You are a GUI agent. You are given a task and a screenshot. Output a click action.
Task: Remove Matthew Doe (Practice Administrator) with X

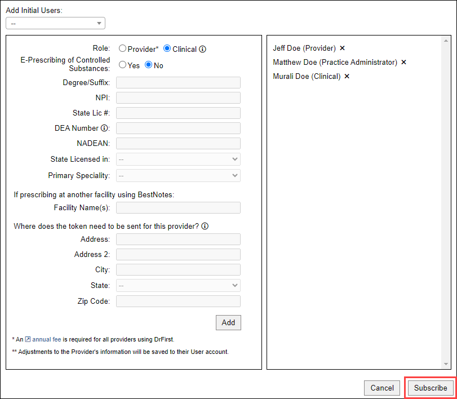[403, 62]
